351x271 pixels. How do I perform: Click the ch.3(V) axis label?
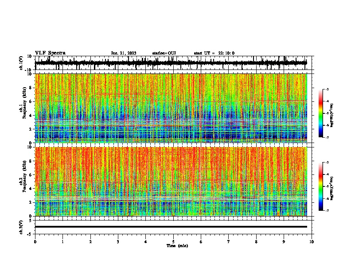tap(21, 227)
